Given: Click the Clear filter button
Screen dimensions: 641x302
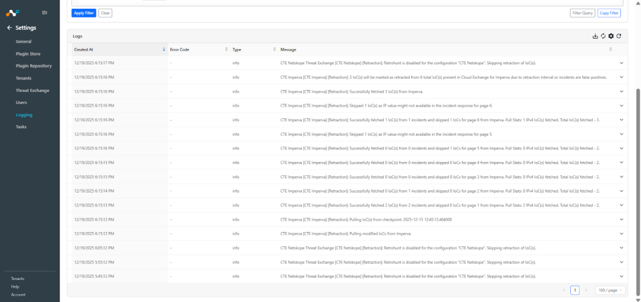Looking at the screenshot, I should tap(105, 13).
